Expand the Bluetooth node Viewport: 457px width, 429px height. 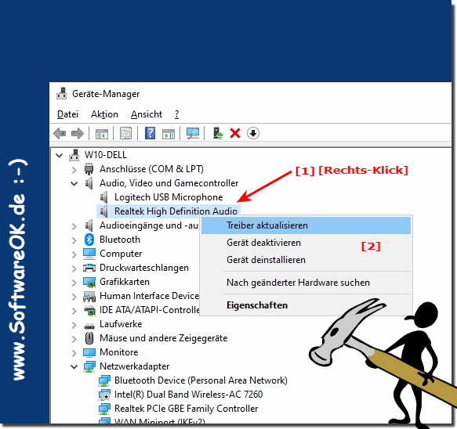click(x=74, y=240)
